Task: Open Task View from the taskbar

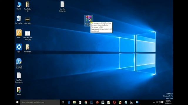Action: [x=63, y=102]
